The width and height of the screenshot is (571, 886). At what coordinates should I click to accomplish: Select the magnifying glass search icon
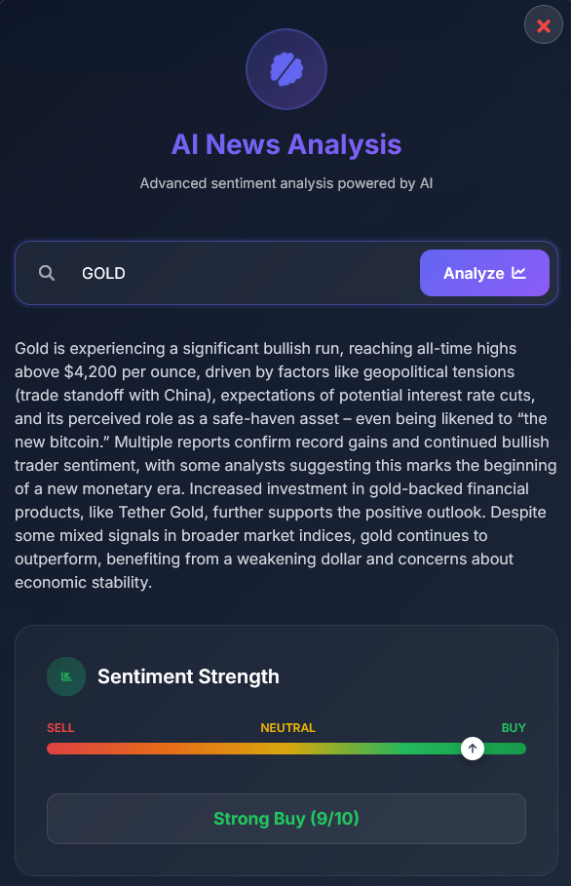tap(46, 273)
